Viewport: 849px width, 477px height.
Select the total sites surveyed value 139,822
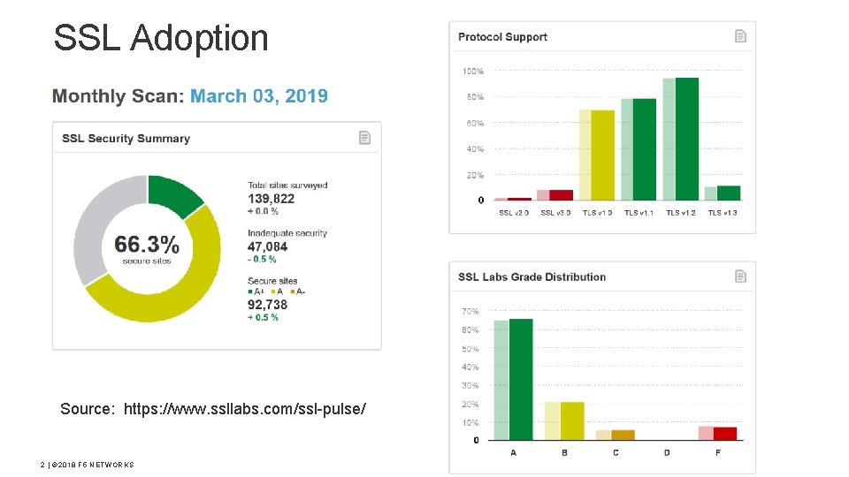coord(272,199)
